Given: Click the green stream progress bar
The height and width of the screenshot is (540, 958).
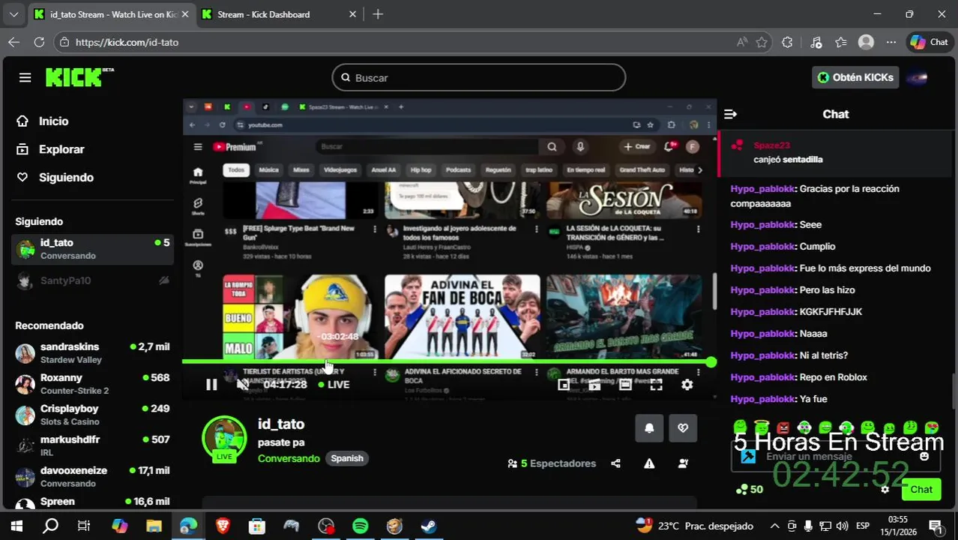Looking at the screenshot, I should [x=448, y=362].
